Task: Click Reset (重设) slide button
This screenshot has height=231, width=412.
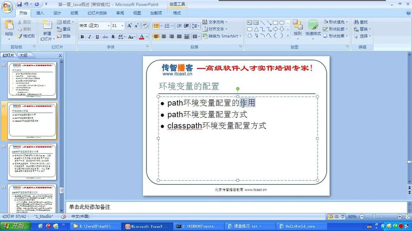Action: point(64,29)
